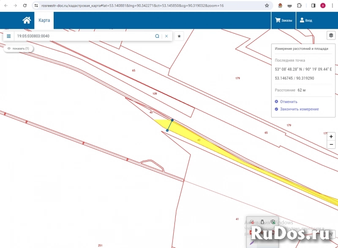Viewport: 338px width, 248px height.
Task: Switch to the Карта tab
Action: [44, 20]
